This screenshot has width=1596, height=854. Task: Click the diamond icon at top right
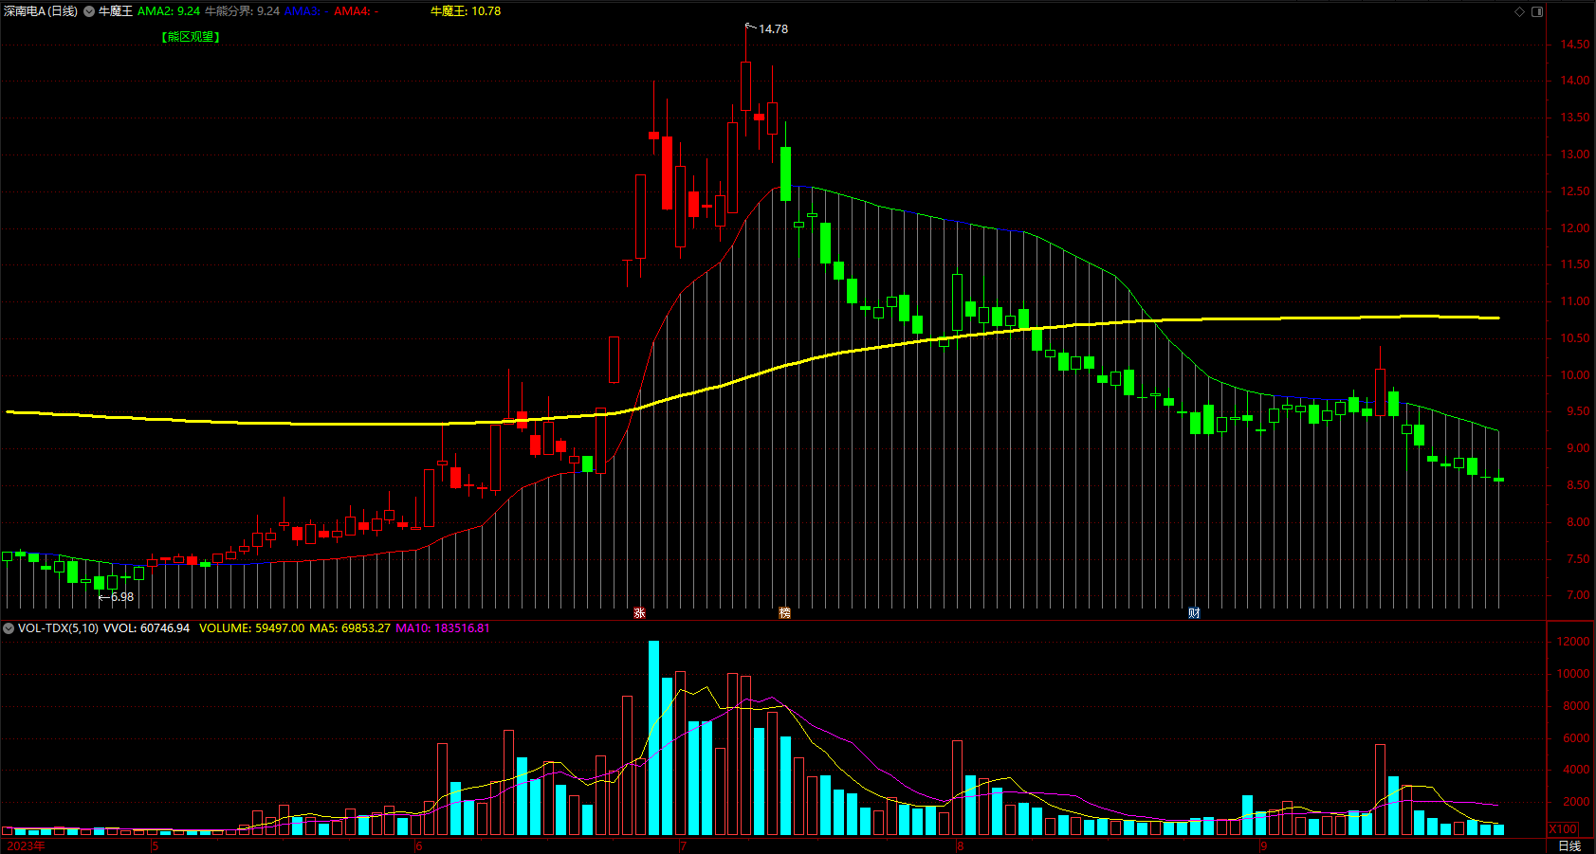coord(1519,11)
